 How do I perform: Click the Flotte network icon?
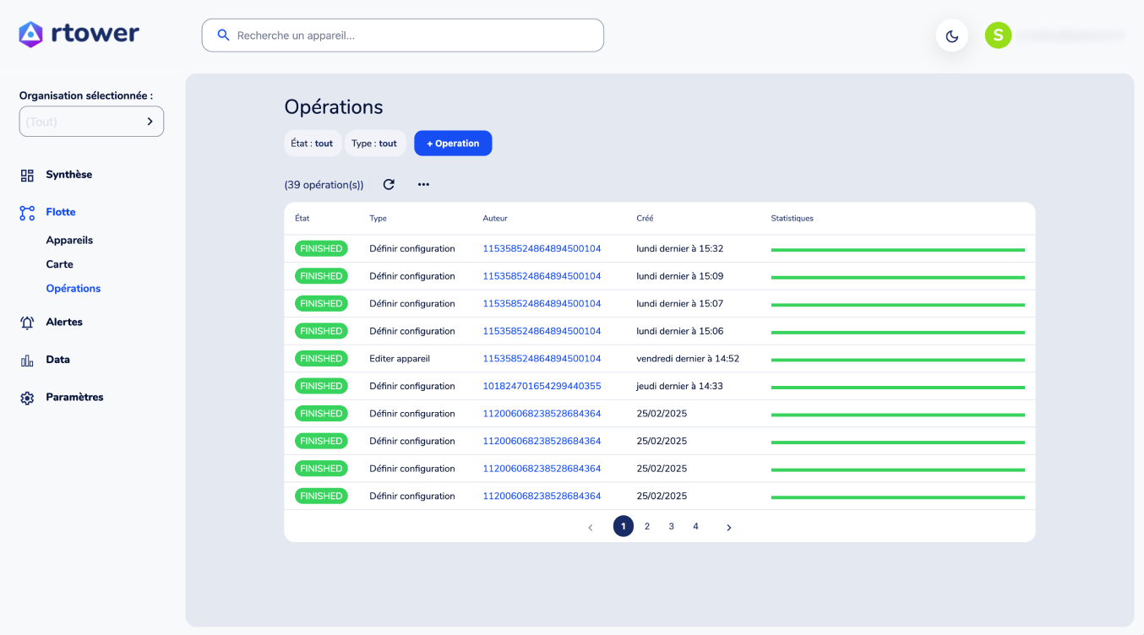27,213
